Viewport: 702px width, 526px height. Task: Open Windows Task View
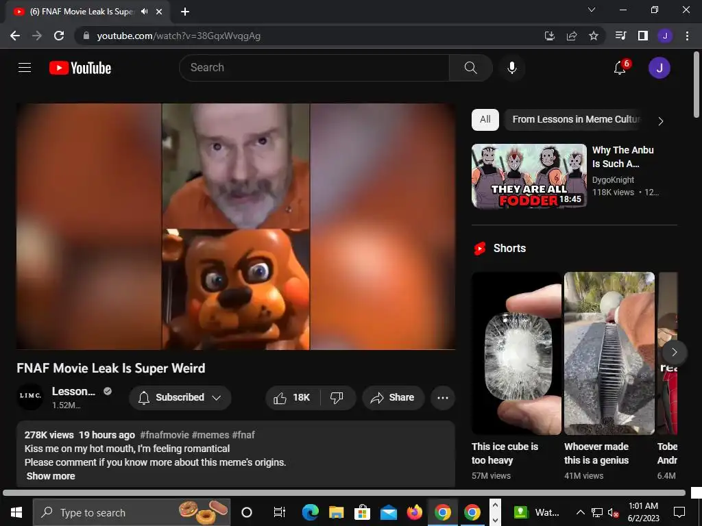click(x=280, y=512)
